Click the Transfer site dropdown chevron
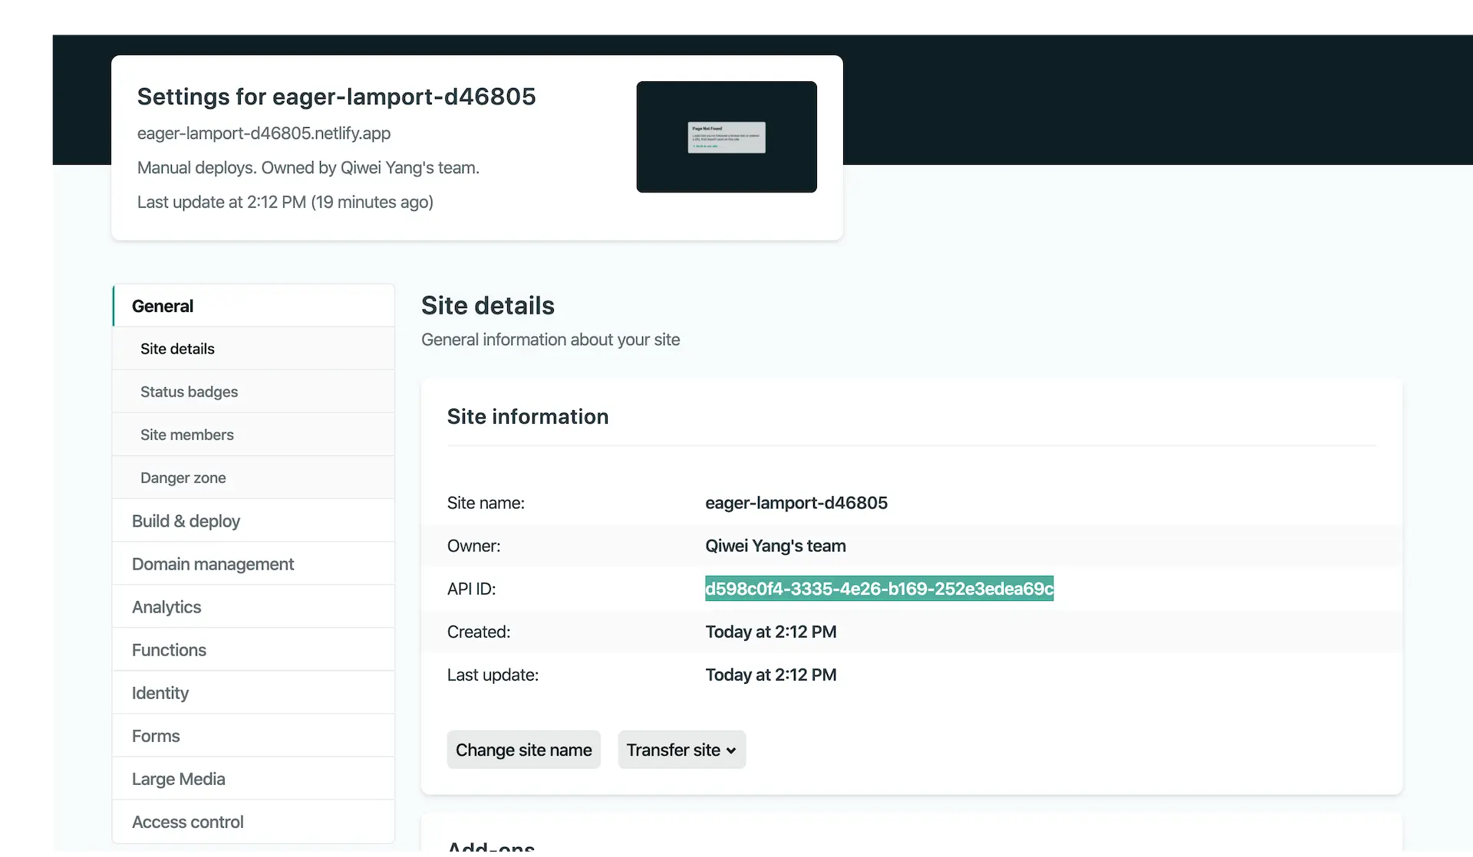 [731, 750]
